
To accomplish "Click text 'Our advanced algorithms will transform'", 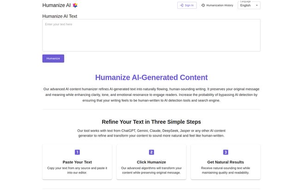I will pos(148,168).
